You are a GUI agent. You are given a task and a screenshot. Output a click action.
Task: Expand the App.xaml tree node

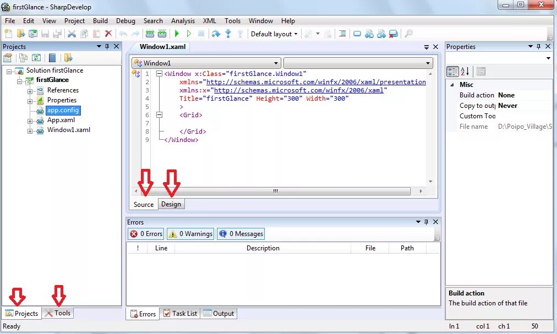pyautogui.click(x=30, y=121)
